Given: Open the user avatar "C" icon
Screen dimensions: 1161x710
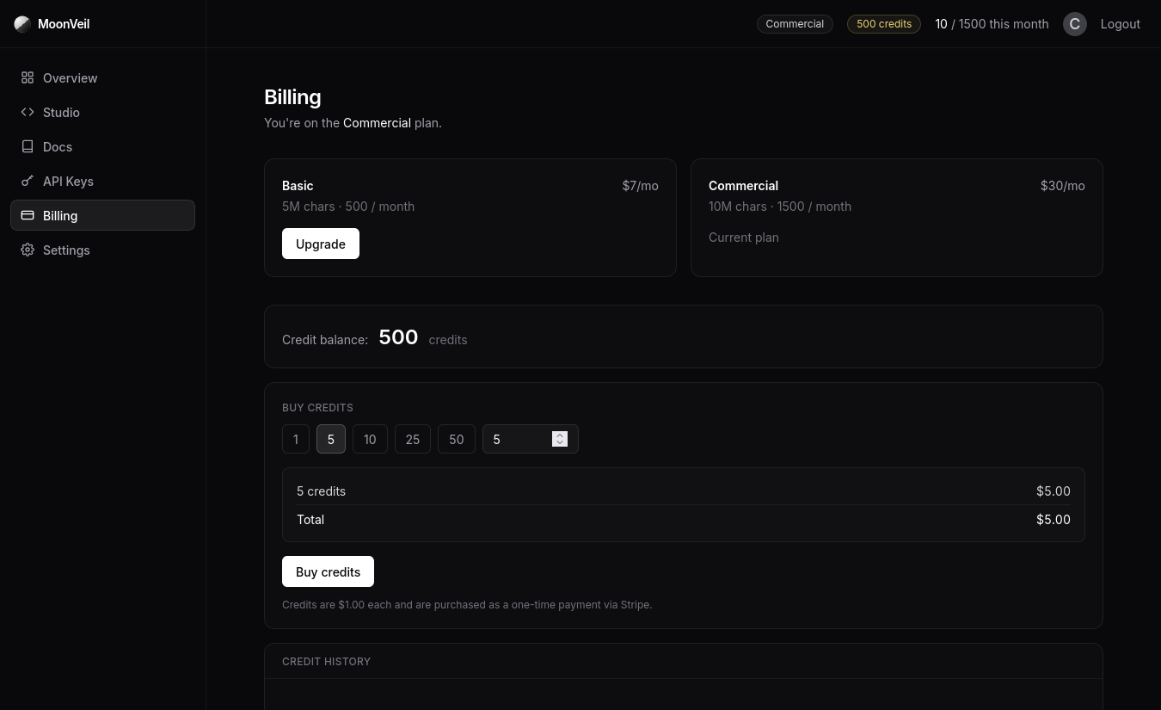Looking at the screenshot, I should point(1075,24).
